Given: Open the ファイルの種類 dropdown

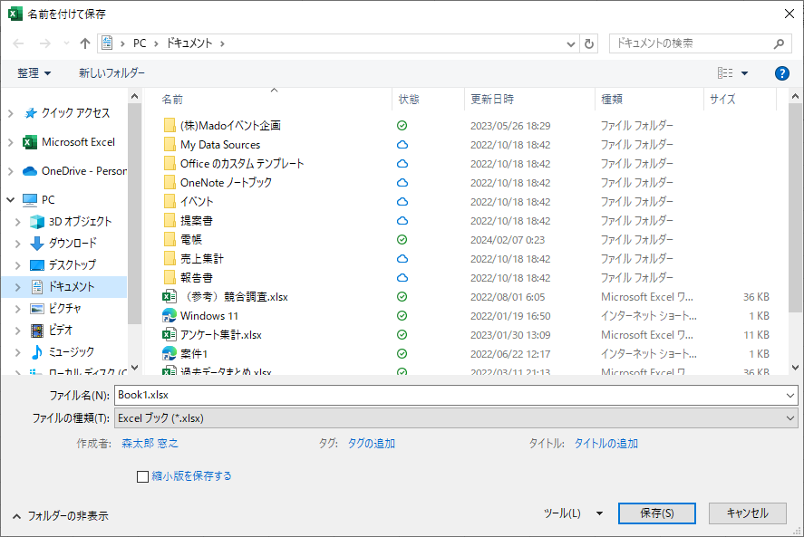Looking at the screenshot, I should [456, 418].
